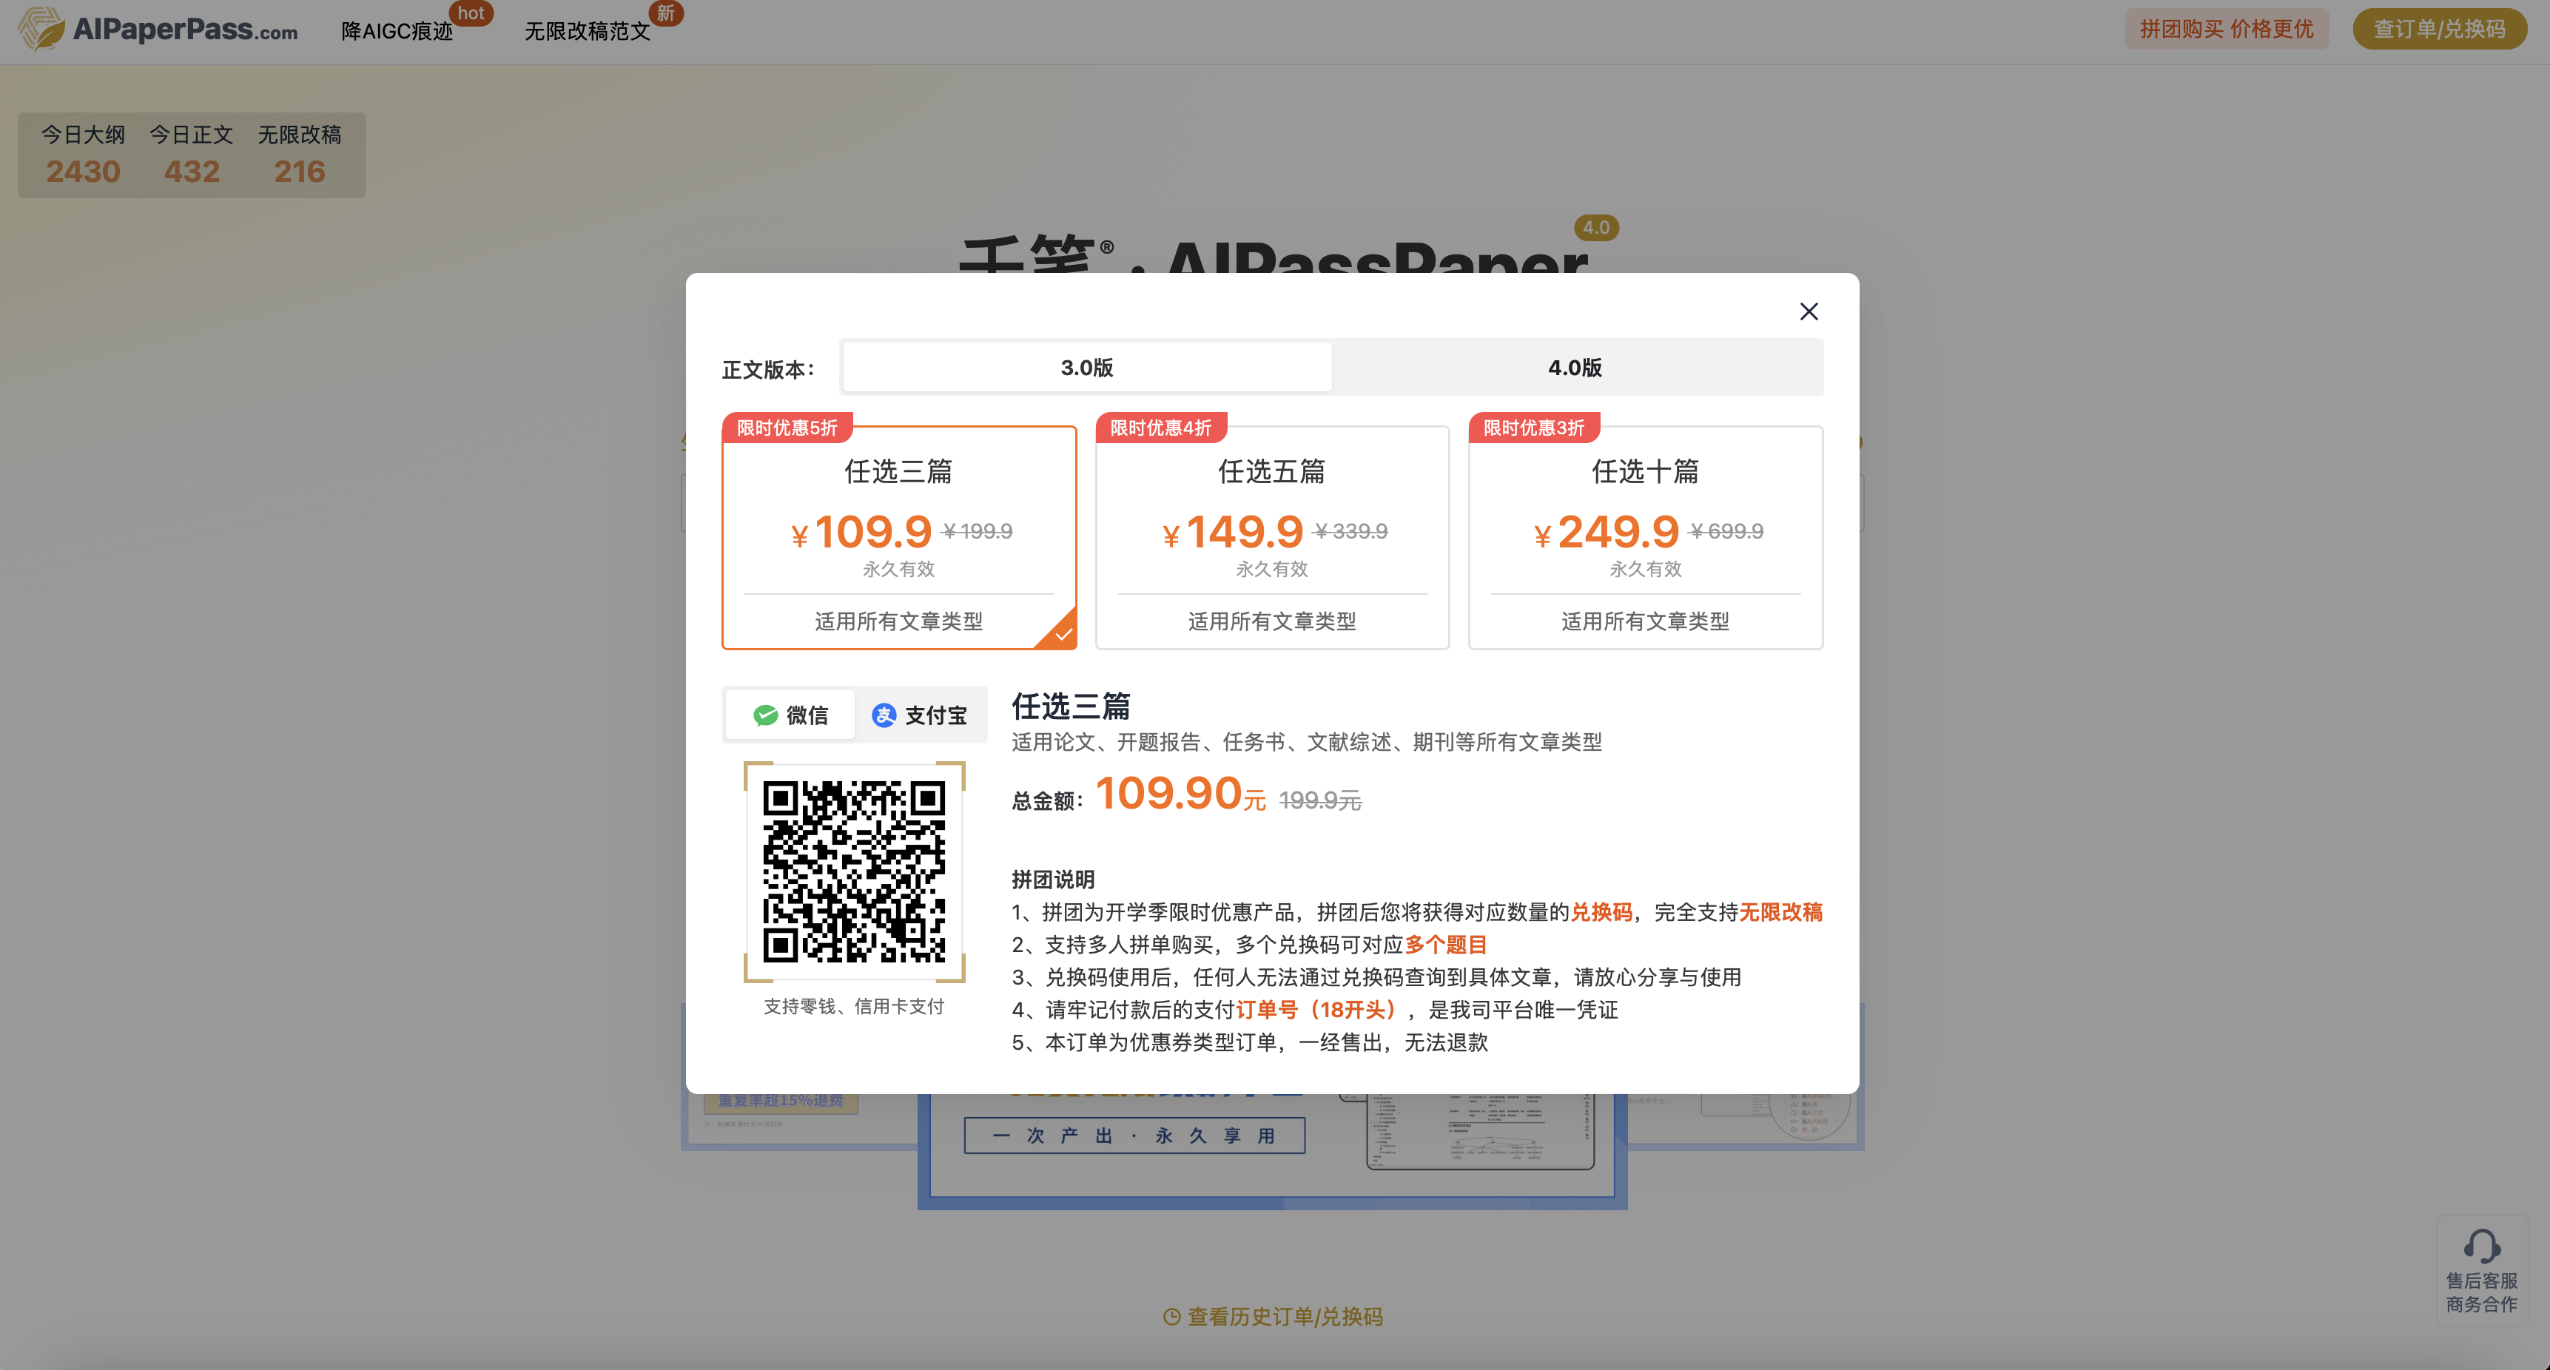
Task: Select the 支付宝 payment tab
Action: [x=920, y=715]
